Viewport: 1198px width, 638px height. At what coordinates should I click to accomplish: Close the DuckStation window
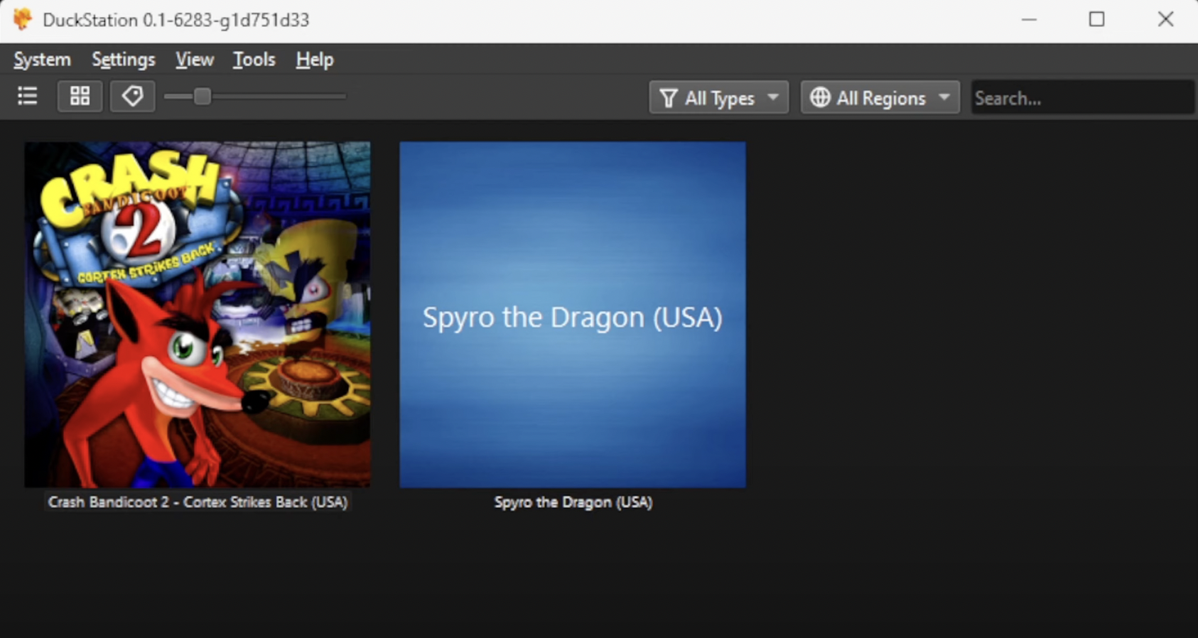tap(1165, 19)
